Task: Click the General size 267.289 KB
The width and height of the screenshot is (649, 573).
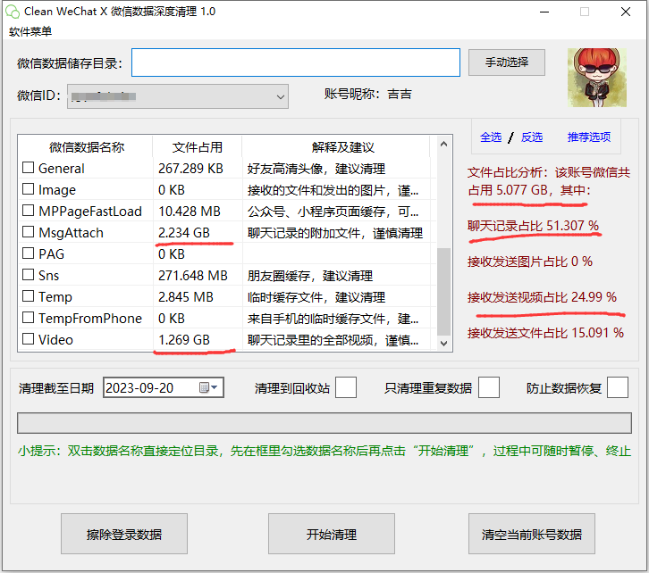Action: [190, 169]
